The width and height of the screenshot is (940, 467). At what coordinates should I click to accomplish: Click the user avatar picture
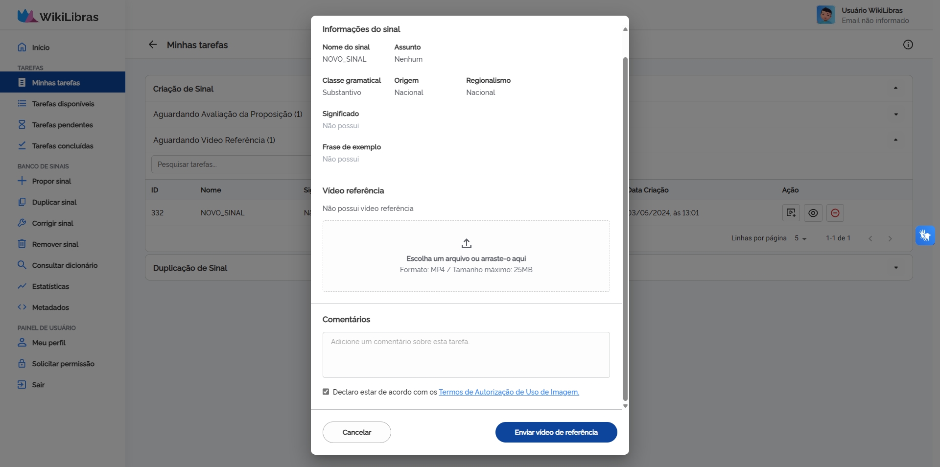point(825,15)
